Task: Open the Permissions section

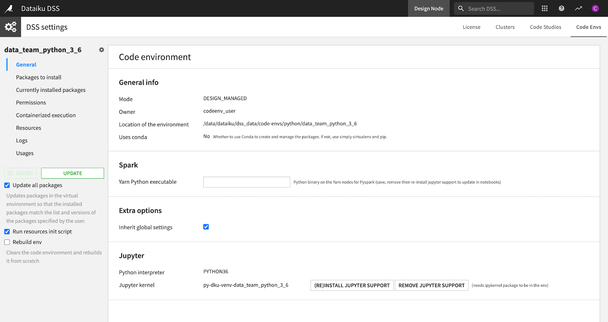Action: [31, 102]
